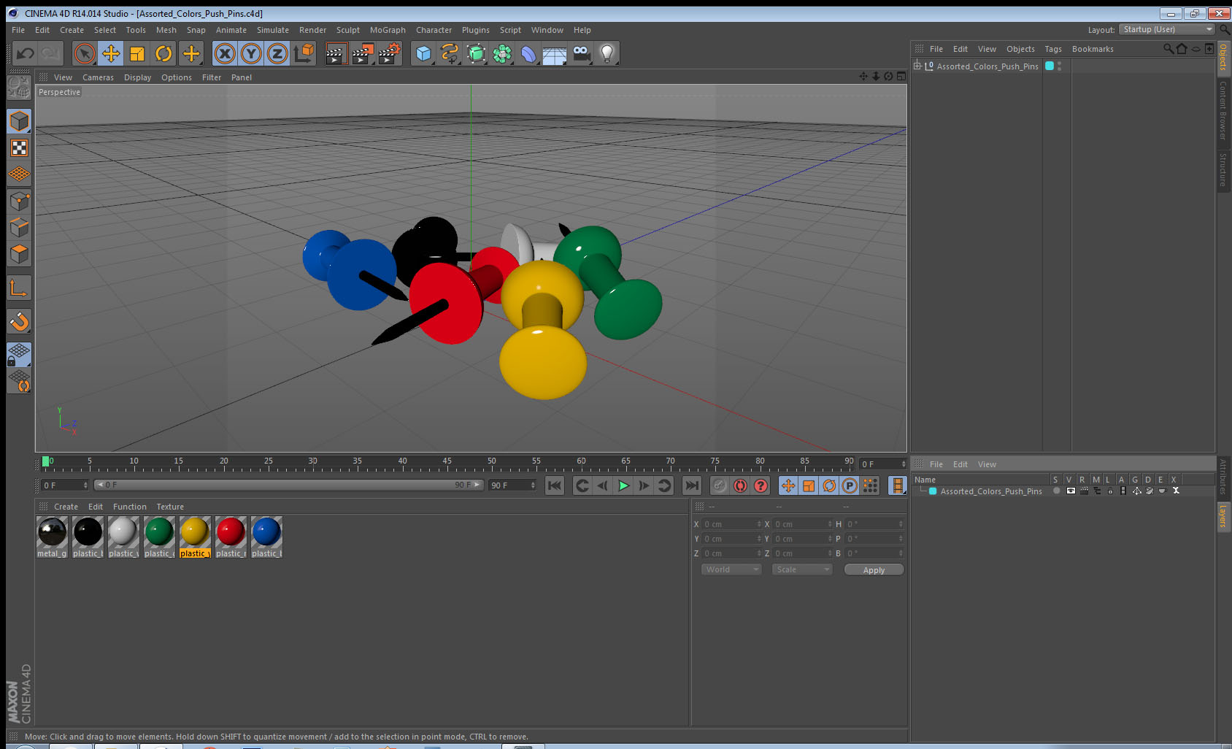
Task: Expand the Assorted_Colors_Push_Pins object tree
Action: [917, 66]
